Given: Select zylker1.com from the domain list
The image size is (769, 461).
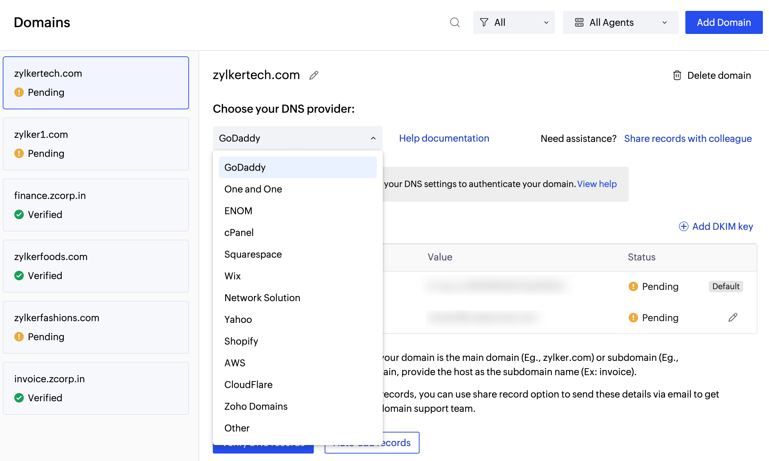Looking at the screenshot, I should pyautogui.click(x=96, y=144).
